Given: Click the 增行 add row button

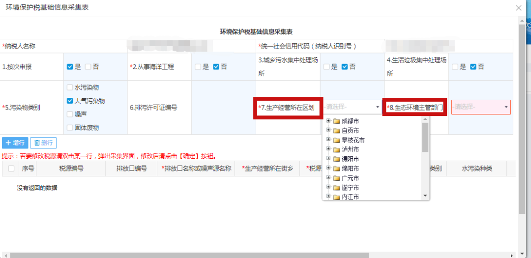Looking at the screenshot, I should (x=15, y=143).
